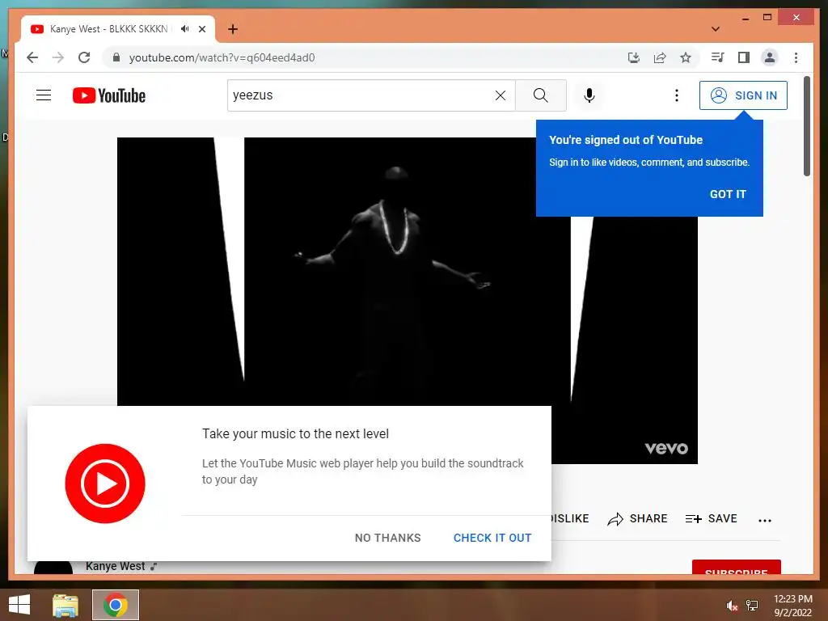Viewport: 828px width, 621px height.
Task: Click the page vertical scrollbar
Action: 806,127
